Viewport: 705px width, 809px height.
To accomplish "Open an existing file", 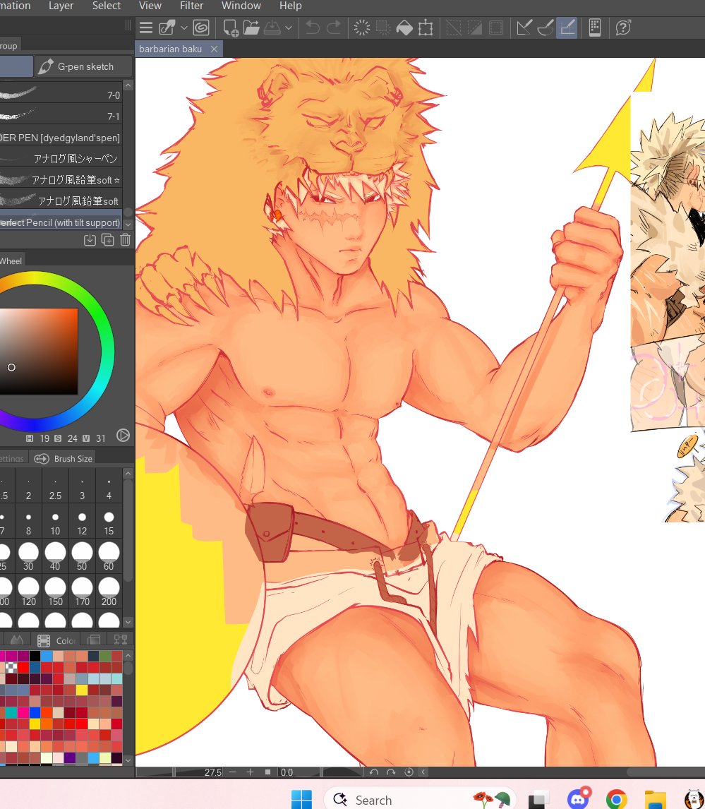I will [251, 28].
